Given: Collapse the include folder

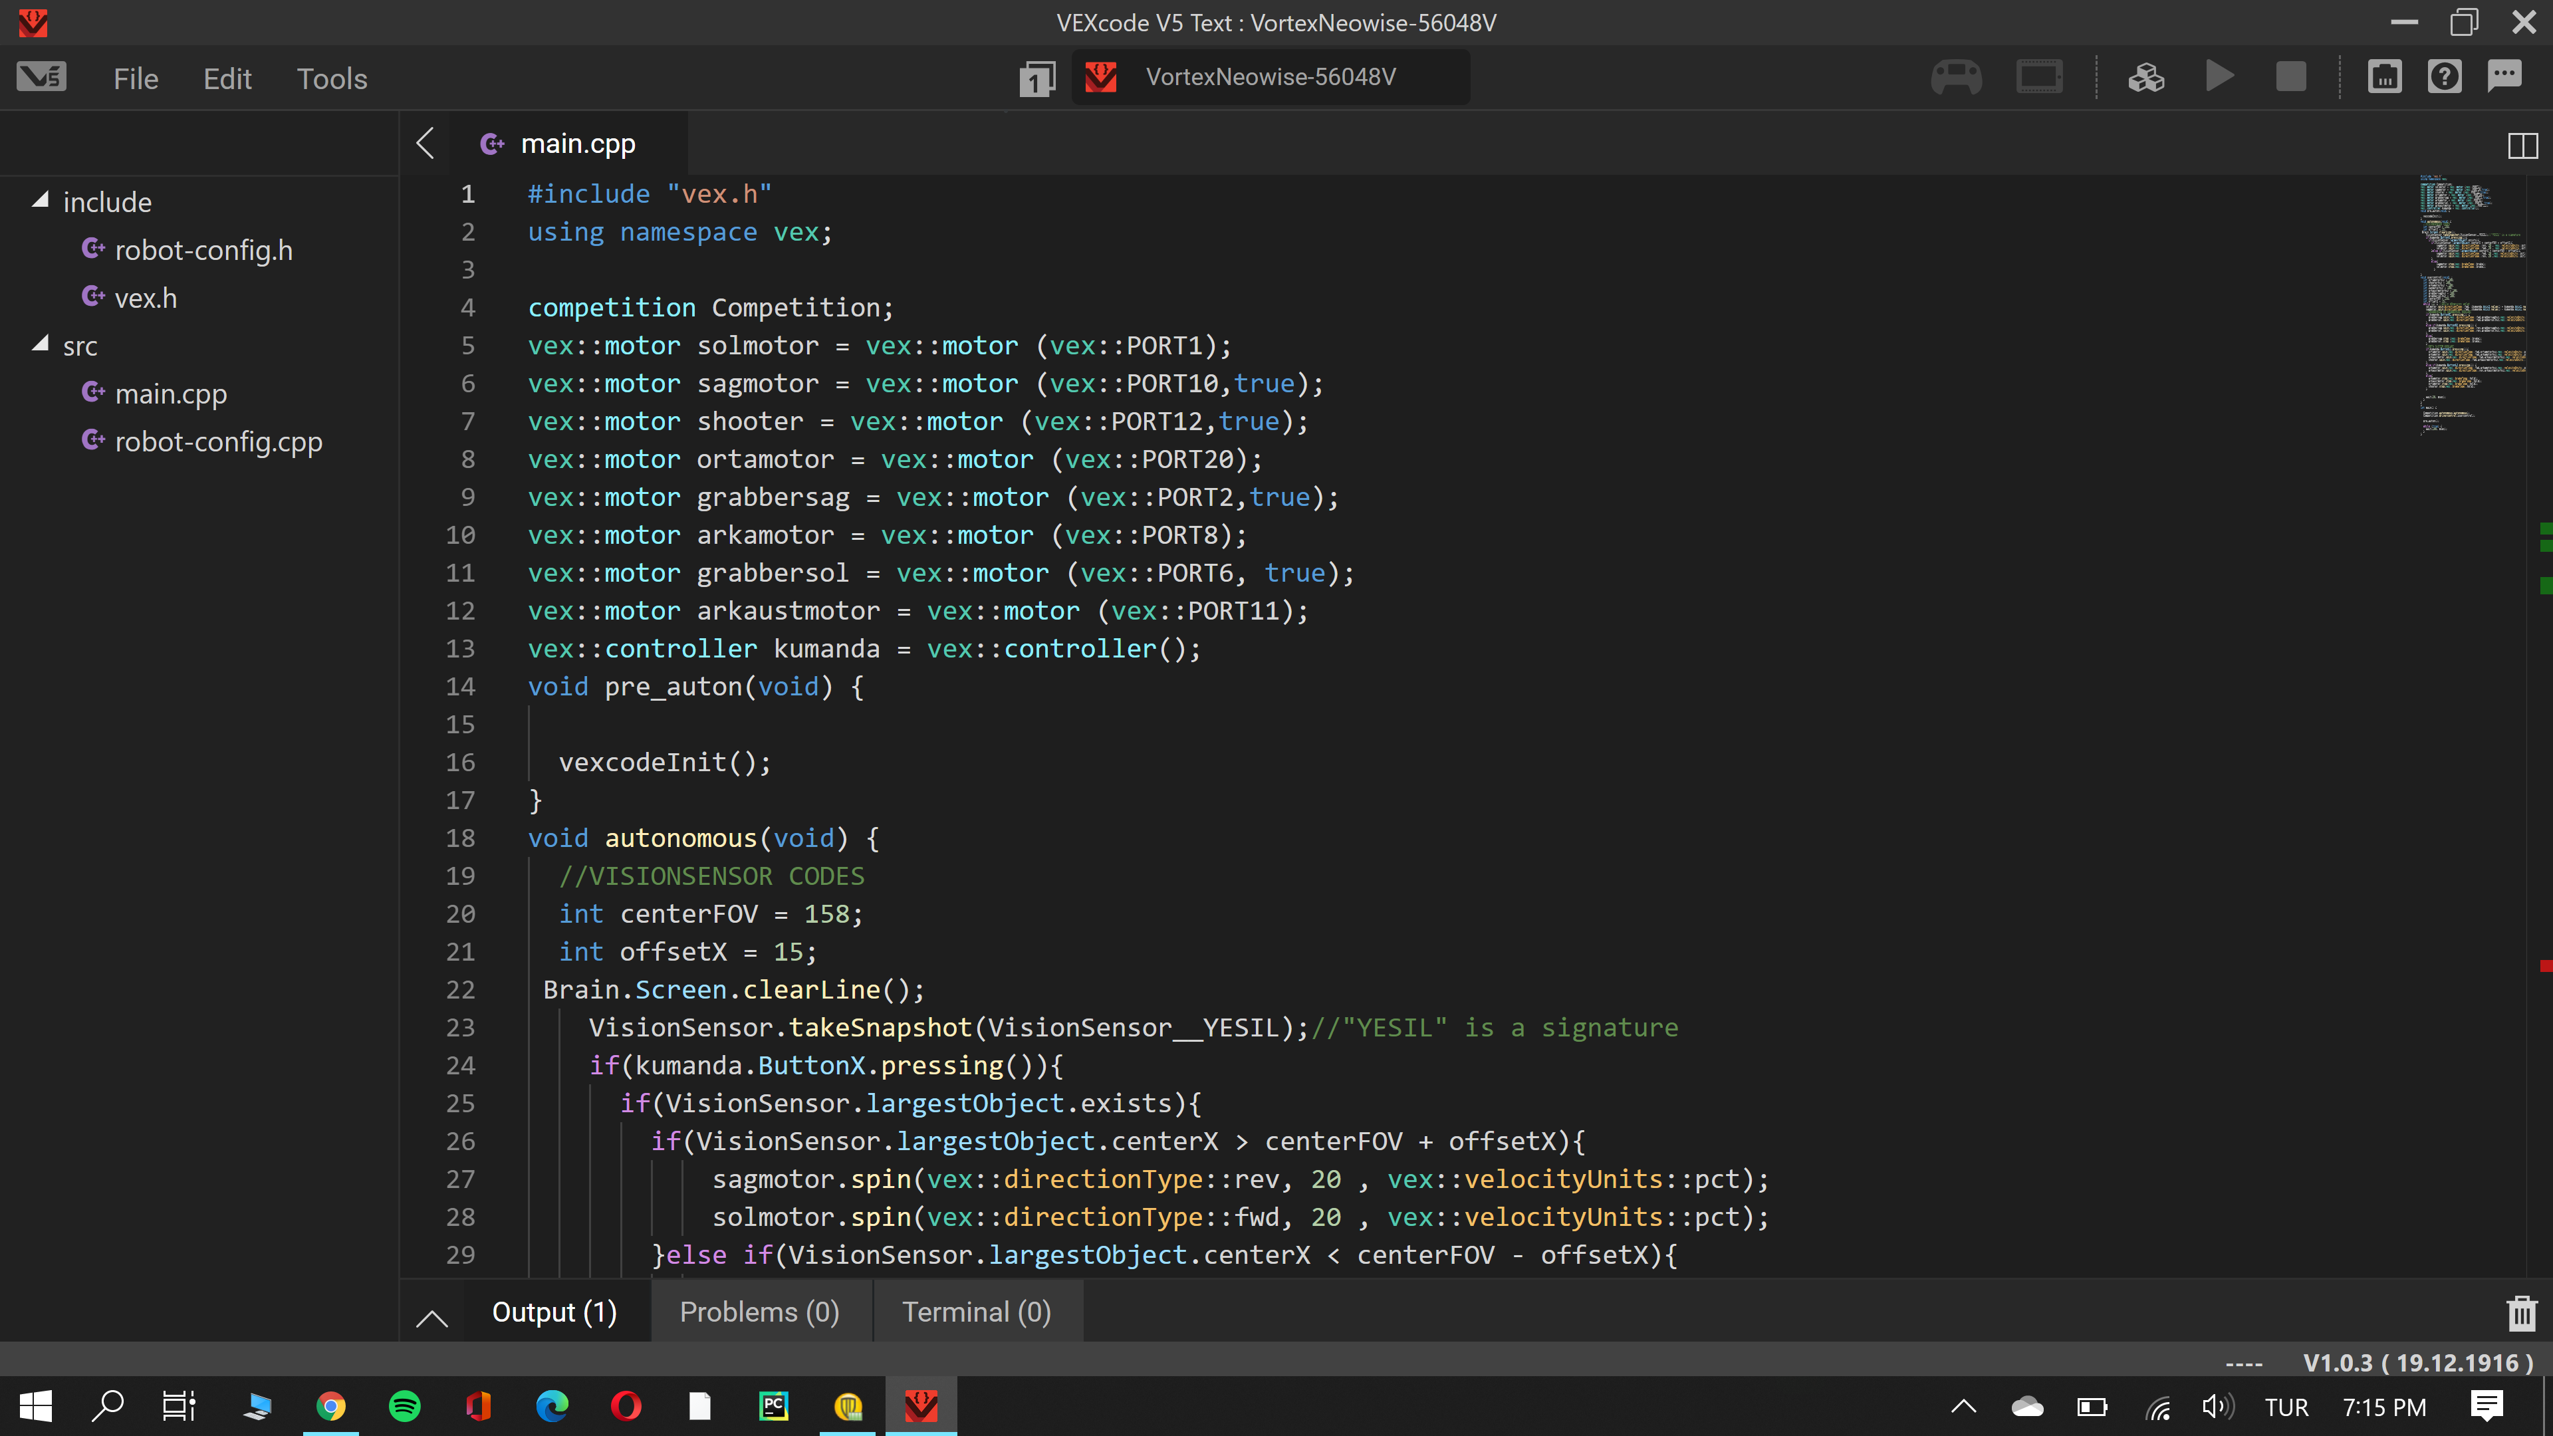Looking at the screenshot, I should tap(41, 201).
